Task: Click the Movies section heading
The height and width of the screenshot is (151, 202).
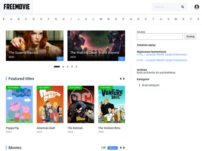Action: [x=15, y=148]
